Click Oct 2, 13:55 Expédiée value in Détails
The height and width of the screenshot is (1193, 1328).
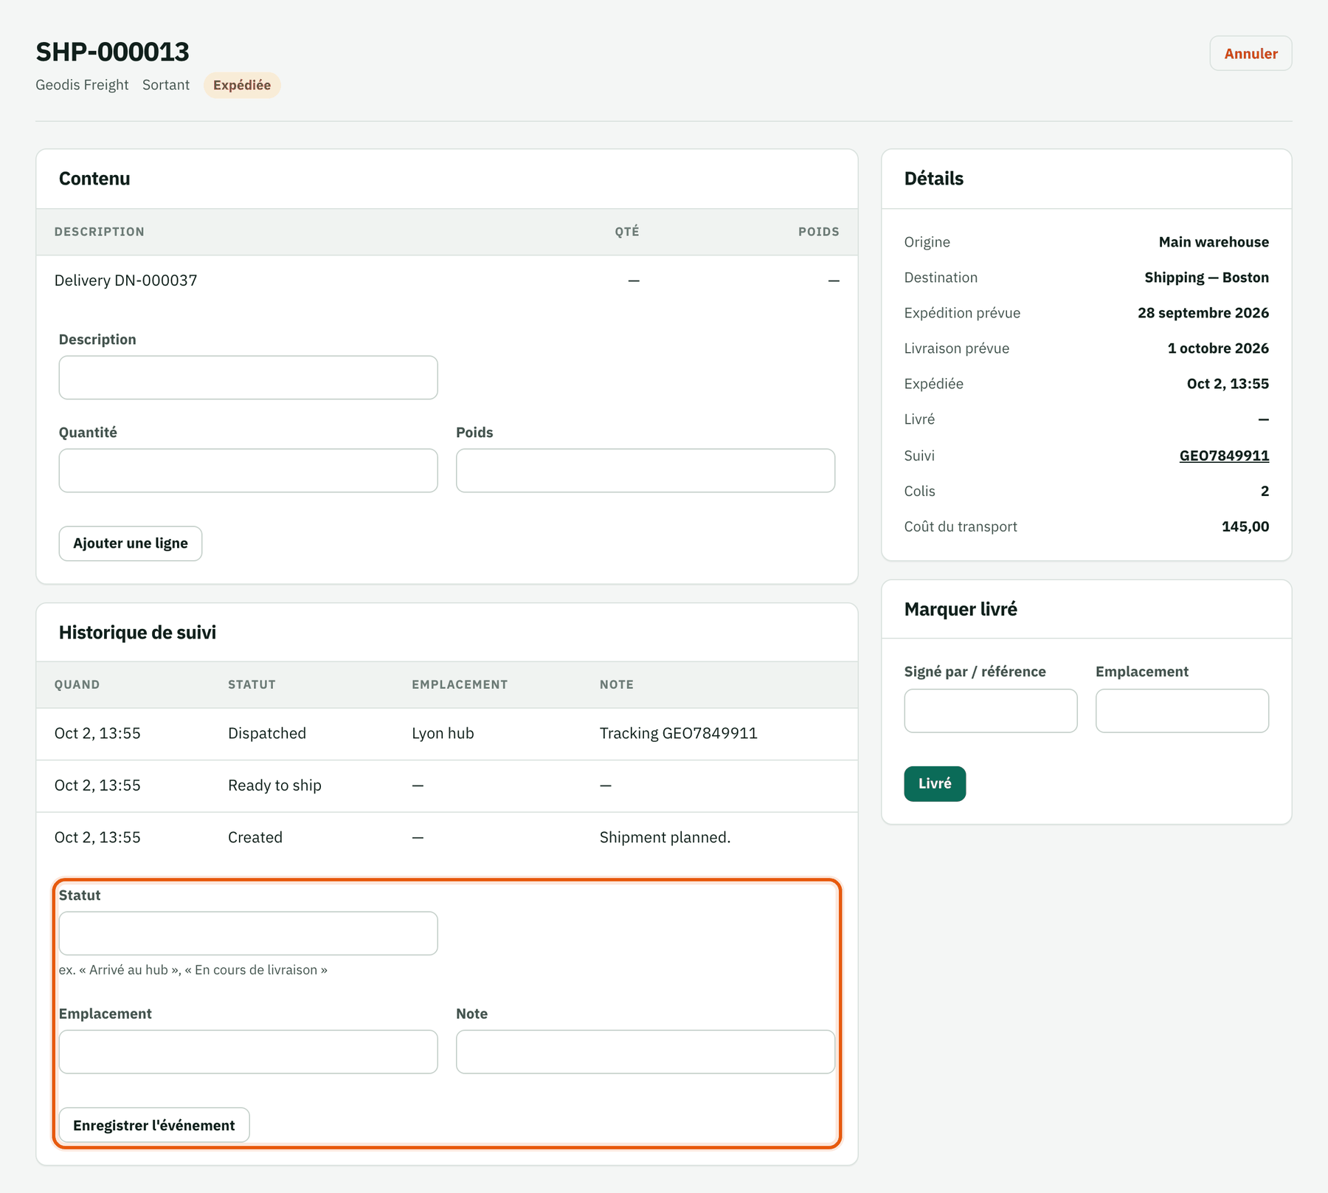pyautogui.click(x=1228, y=384)
